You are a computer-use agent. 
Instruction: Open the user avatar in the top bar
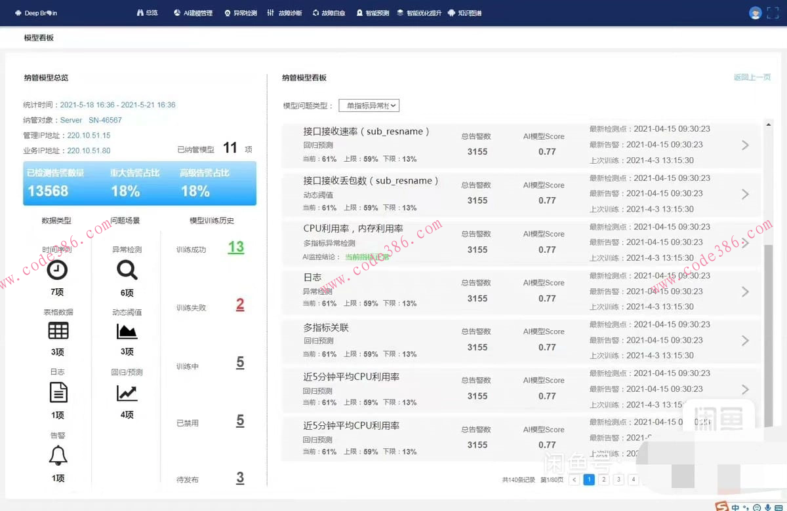point(755,12)
